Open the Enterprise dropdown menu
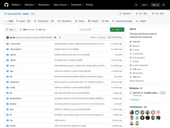 click(x=77, y=5)
